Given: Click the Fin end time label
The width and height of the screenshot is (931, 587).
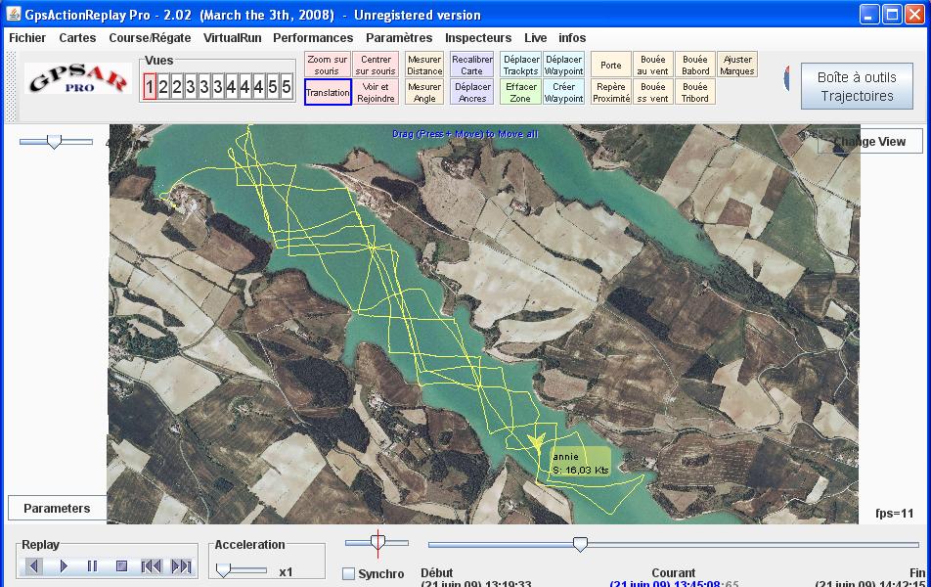Looking at the screenshot, I should pyautogui.click(x=917, y=572).
